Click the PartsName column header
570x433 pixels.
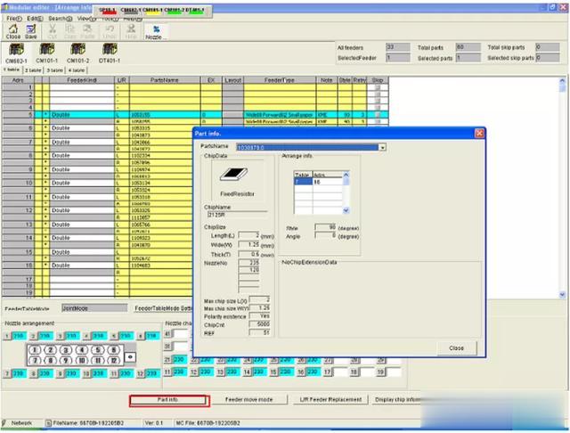[x=165, y=80]
